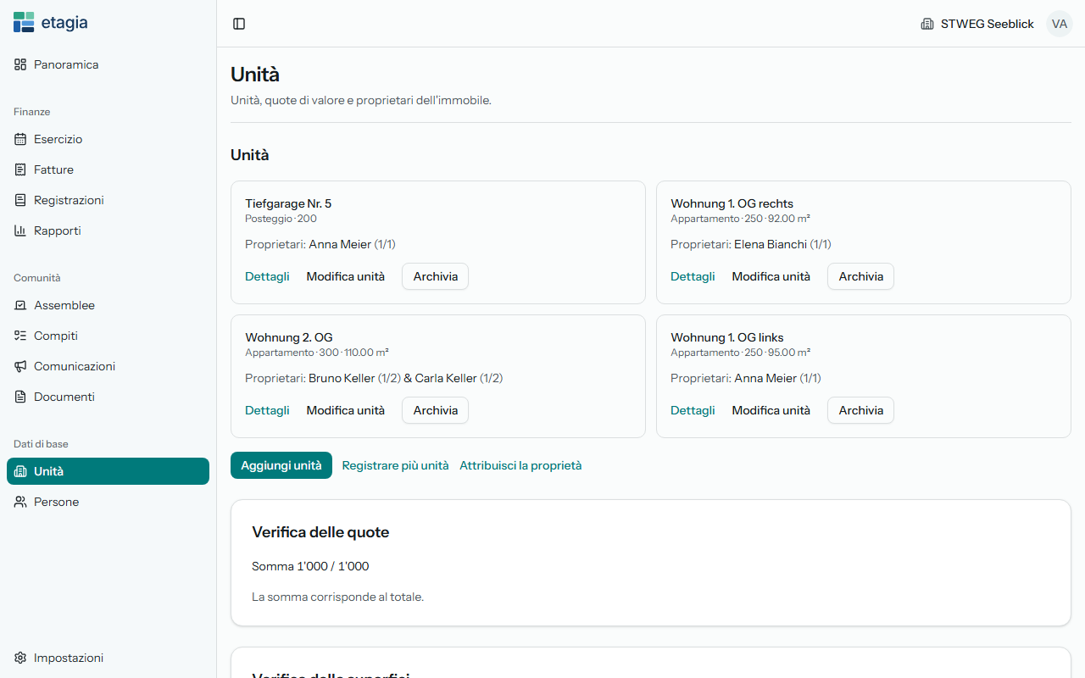This screenshot has height=678, width=1085.
Task: Toggle the sidebar panel icon
Action: click(x=239, y=24)
